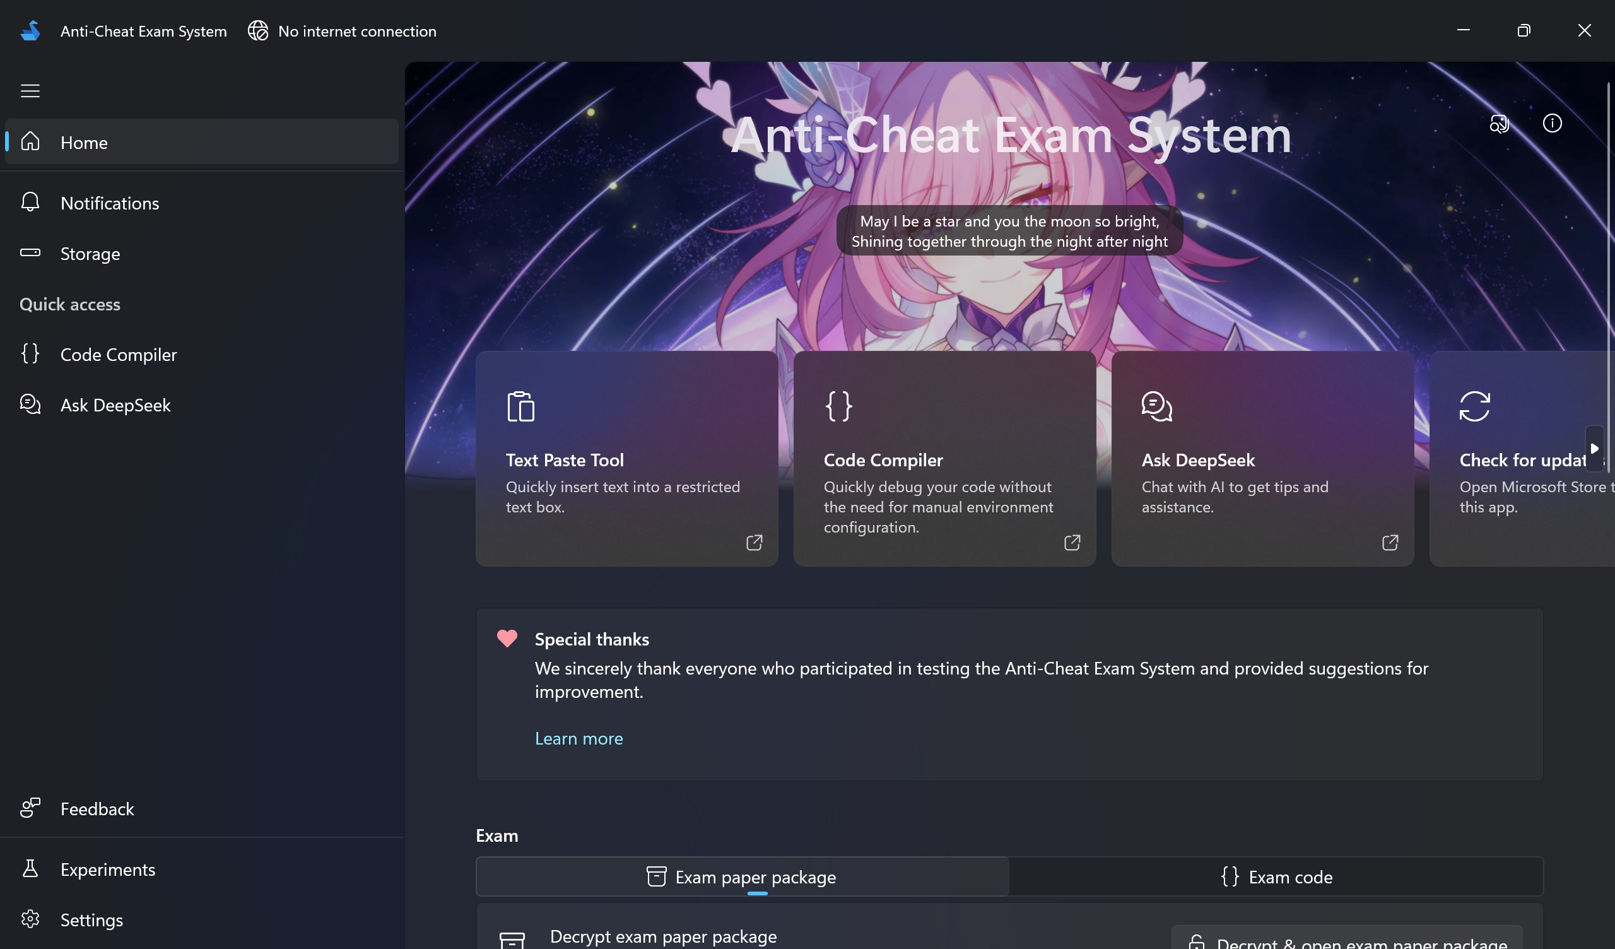
Task: Click the Code Compiler braces card icon
Action: click(x=838, y=406)
